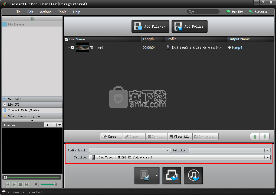276x195 pixels.
Task: Click the Clear All button
Action: (x=180, y=136)
